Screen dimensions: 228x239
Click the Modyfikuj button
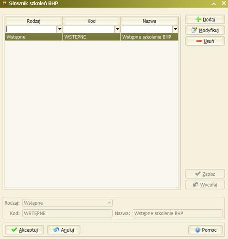[205, 30]
